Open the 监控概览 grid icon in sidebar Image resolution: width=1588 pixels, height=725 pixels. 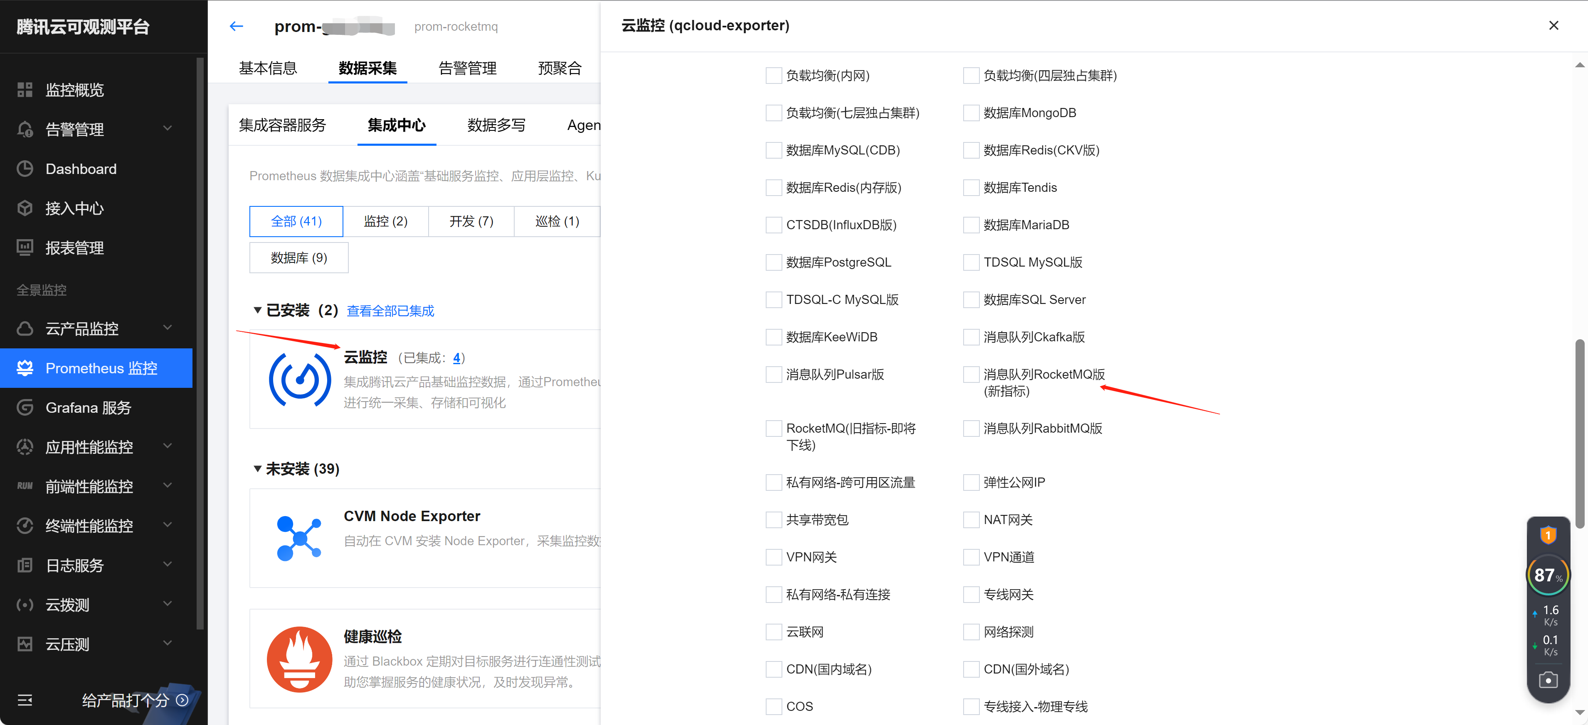tap(25, 90)
